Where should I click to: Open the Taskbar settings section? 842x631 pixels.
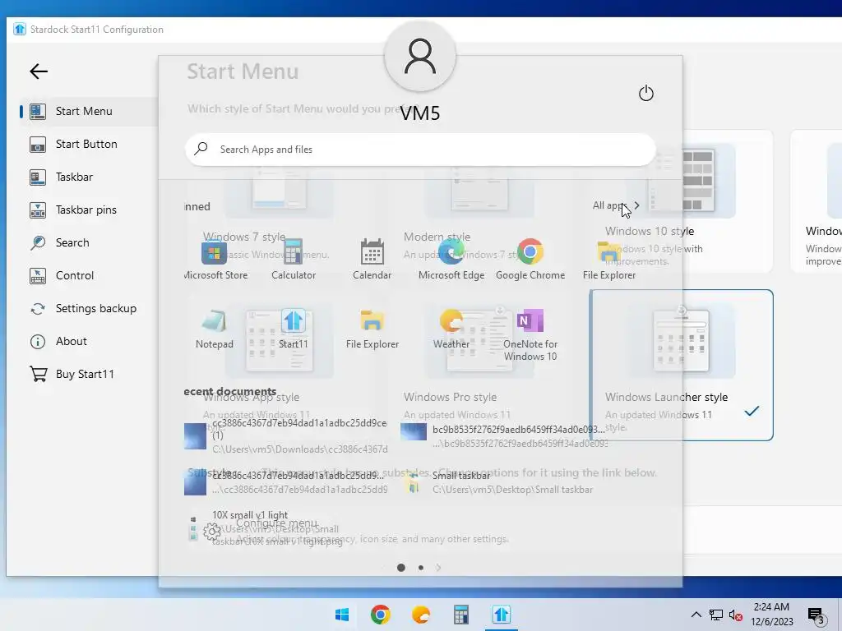(74, 177)
